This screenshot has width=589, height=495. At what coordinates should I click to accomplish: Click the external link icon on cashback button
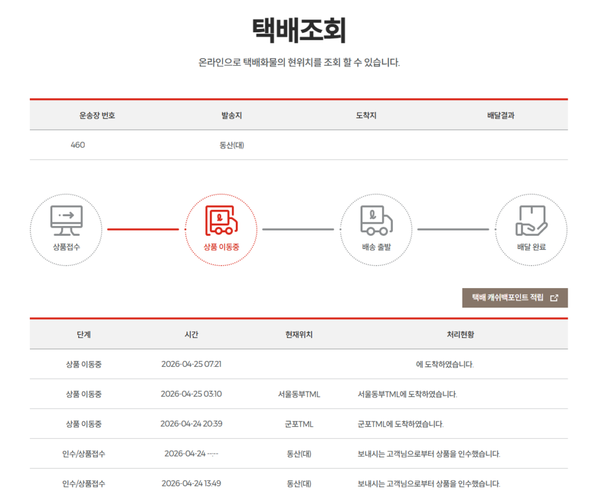[x=554, y=298]
